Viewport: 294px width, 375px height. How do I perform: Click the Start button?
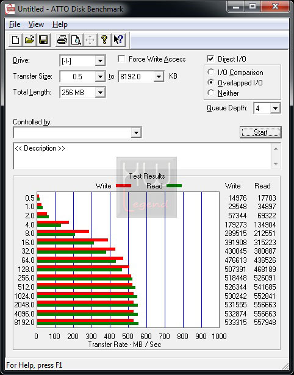(260, 132)
